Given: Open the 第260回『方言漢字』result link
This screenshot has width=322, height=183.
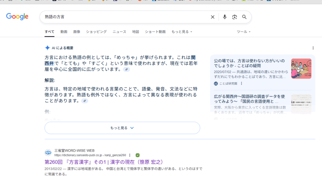Looking at the screenshot, I should pyautogui.click(x=104, y=162).
